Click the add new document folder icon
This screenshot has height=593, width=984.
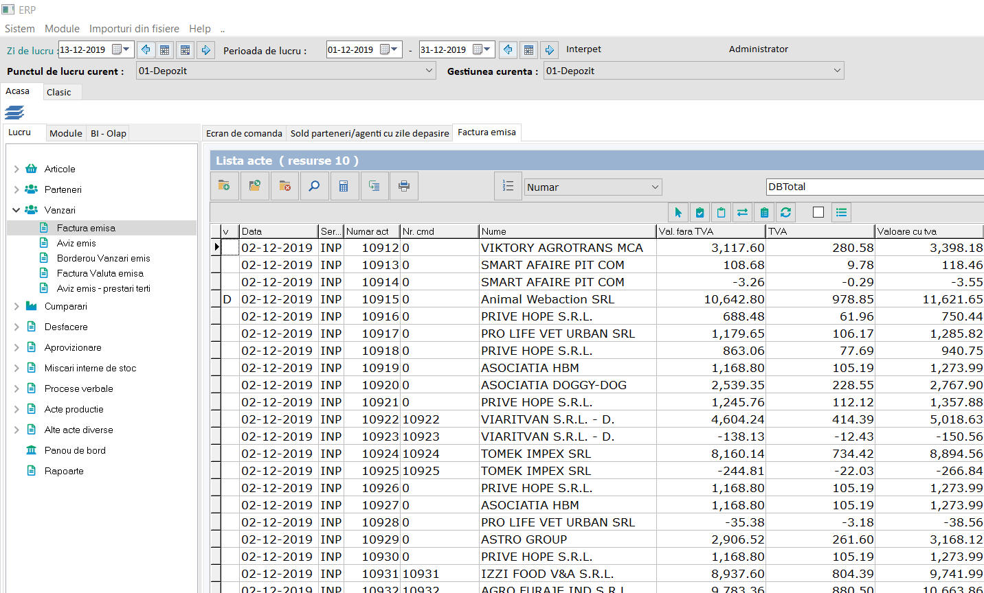point(225,186)
